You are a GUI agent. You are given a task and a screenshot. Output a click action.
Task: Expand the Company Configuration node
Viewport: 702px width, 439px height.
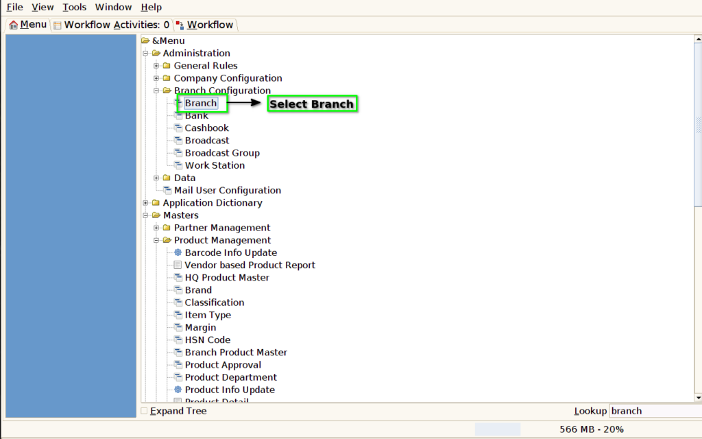[156, 78]
